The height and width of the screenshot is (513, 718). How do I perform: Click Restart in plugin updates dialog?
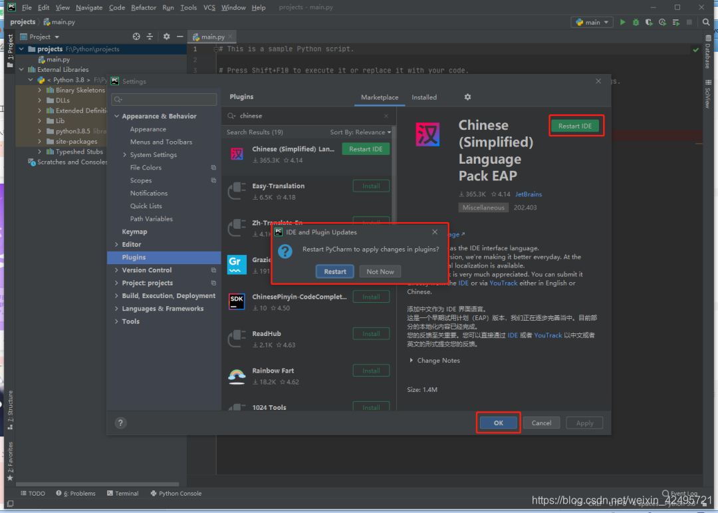click(335, 271)
